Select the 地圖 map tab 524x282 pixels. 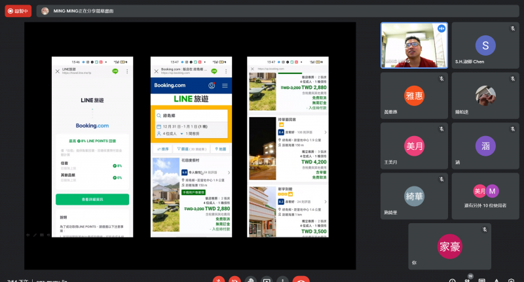tap(219, 149)
